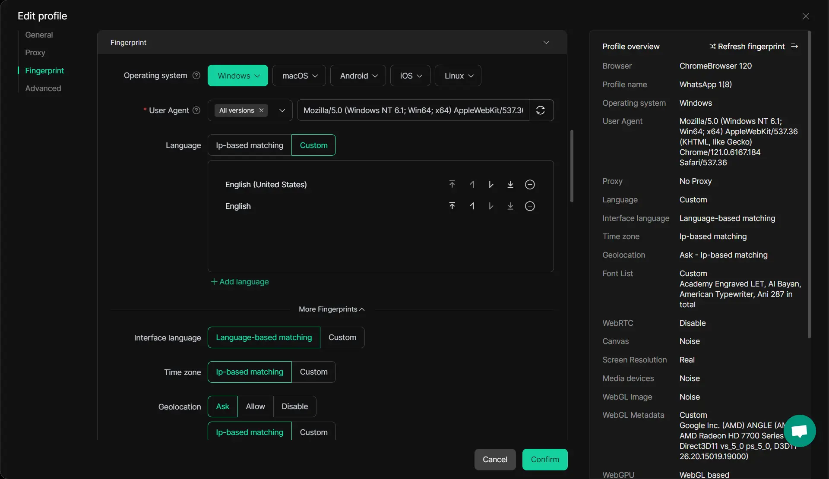Open the Advanced section
829x479 pixels.
(43, 88)
